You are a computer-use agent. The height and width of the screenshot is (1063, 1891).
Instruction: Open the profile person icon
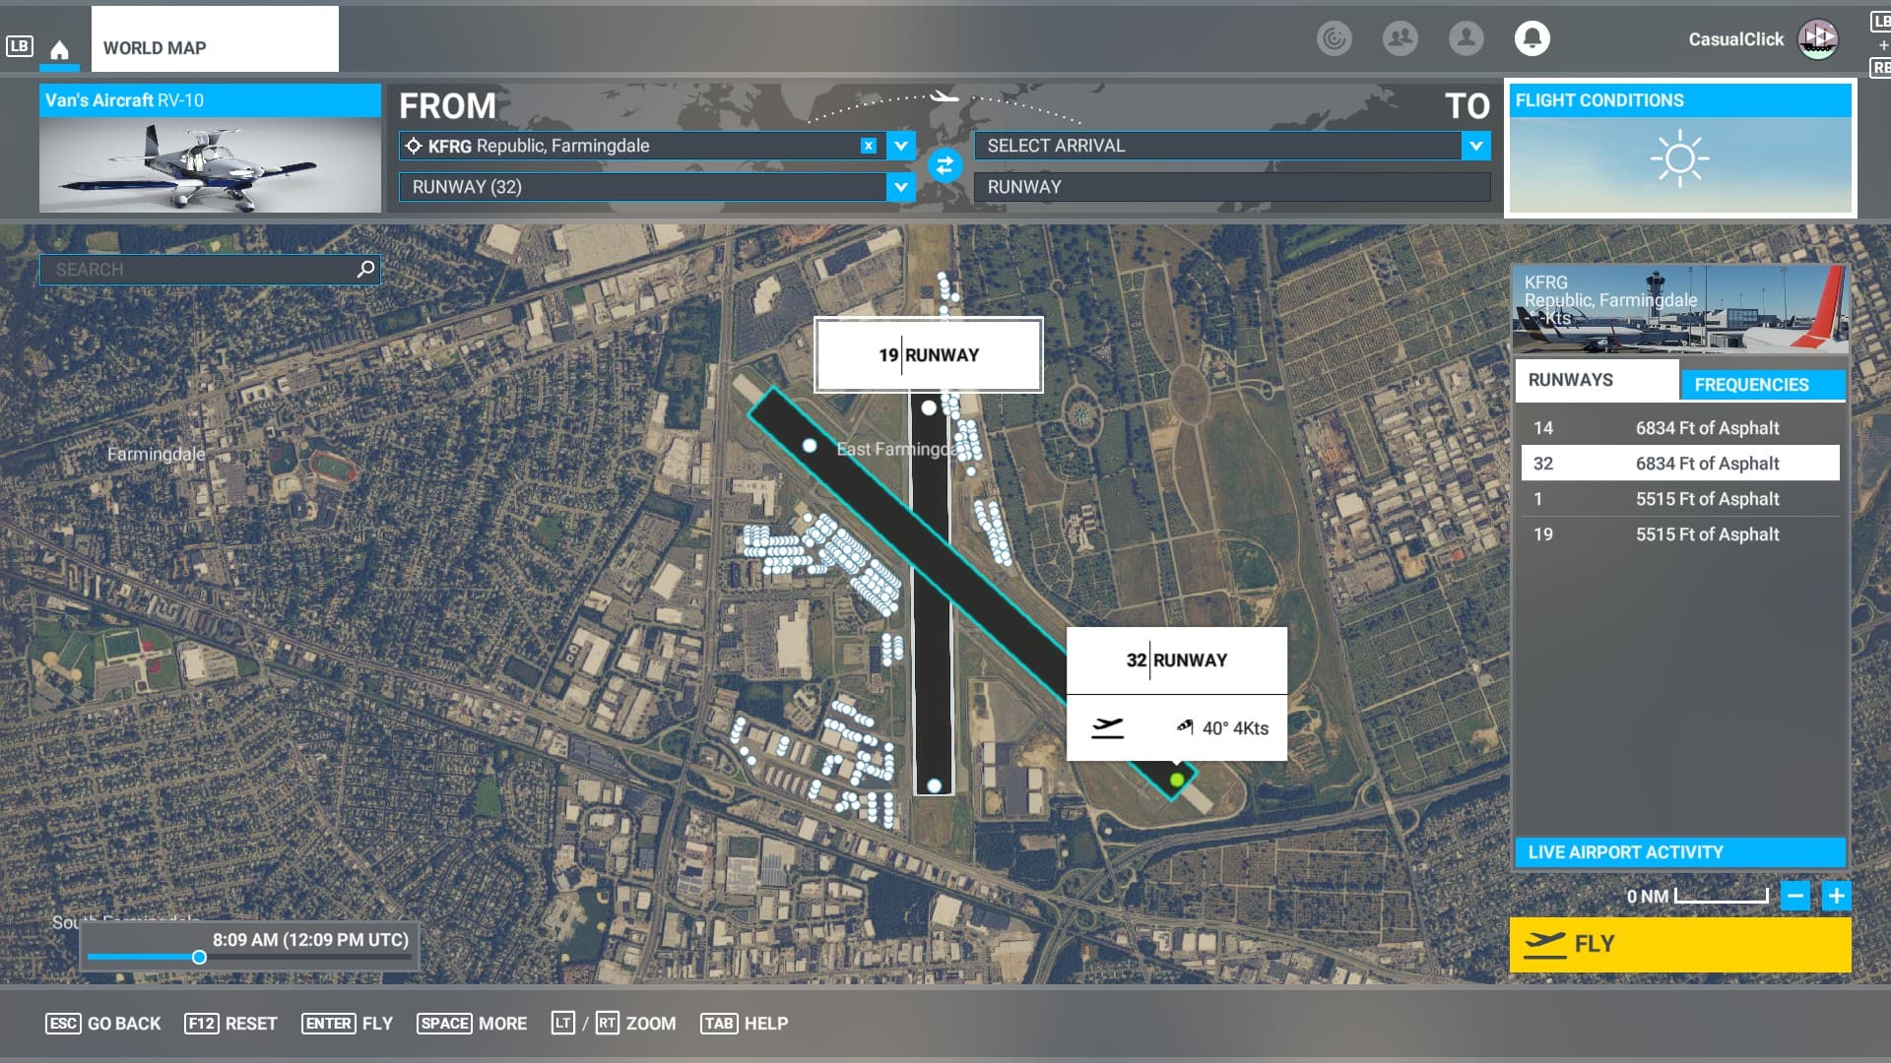[x=1466, y=38]
